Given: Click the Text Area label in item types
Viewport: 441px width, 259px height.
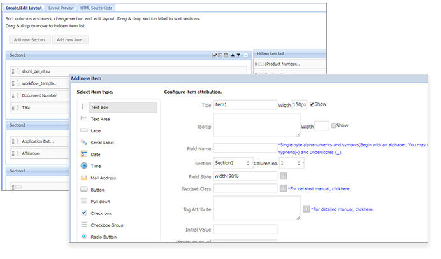Looking at the screenshot, I should pyautogui.click(x=100, y=119).
